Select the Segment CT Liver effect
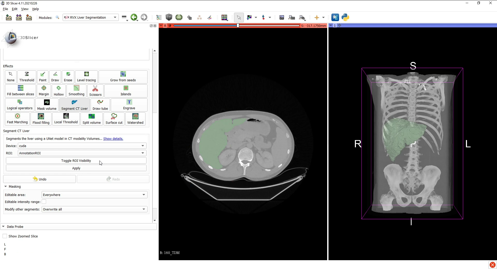The image size is (497, 269). click(74, 105)
